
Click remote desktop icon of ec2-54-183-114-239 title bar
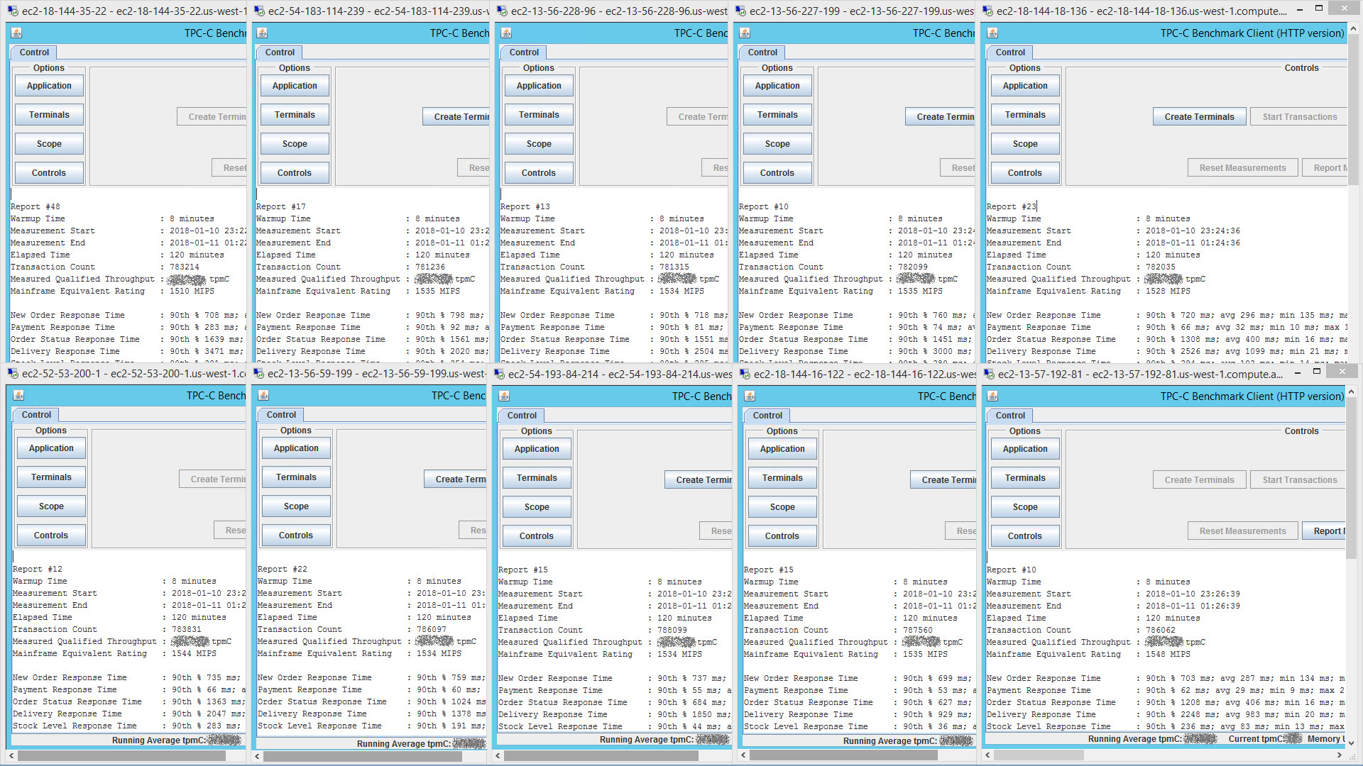coord(259,11)
